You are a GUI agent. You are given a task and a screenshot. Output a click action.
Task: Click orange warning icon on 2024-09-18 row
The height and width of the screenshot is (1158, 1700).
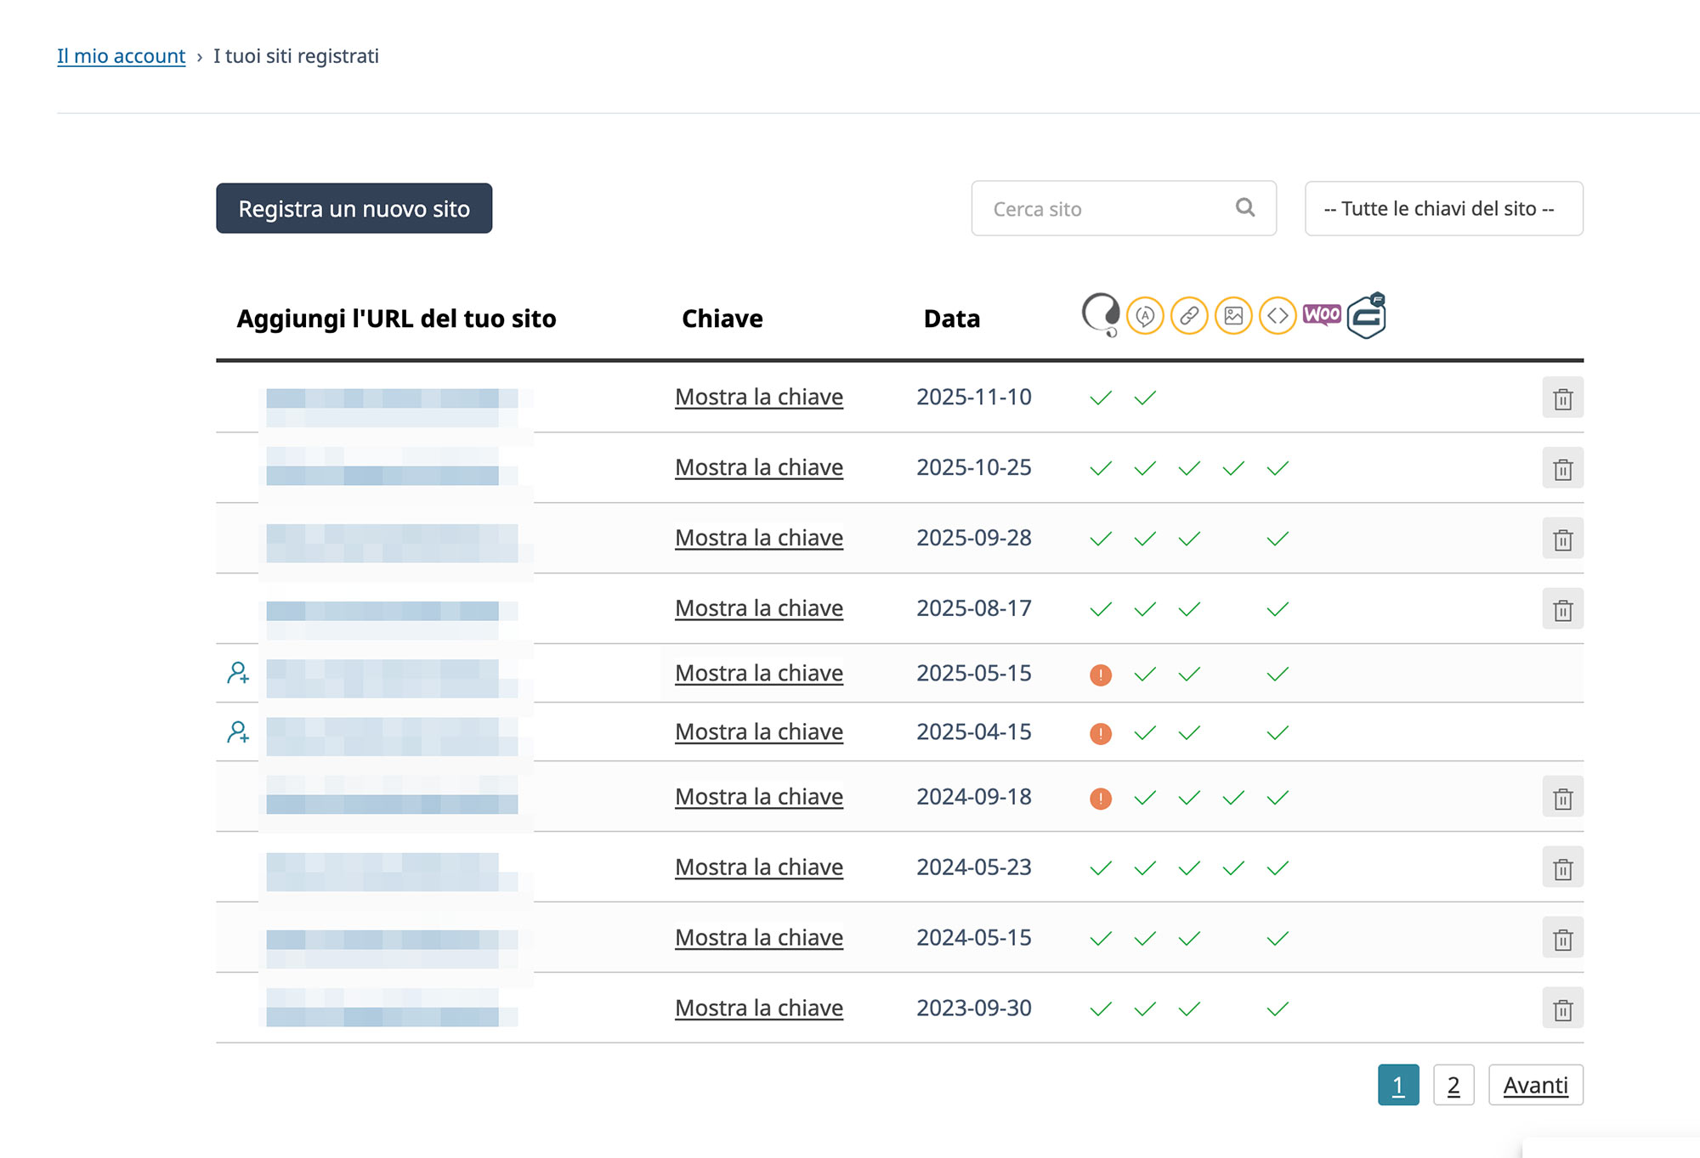click(x=1101, y=799)
